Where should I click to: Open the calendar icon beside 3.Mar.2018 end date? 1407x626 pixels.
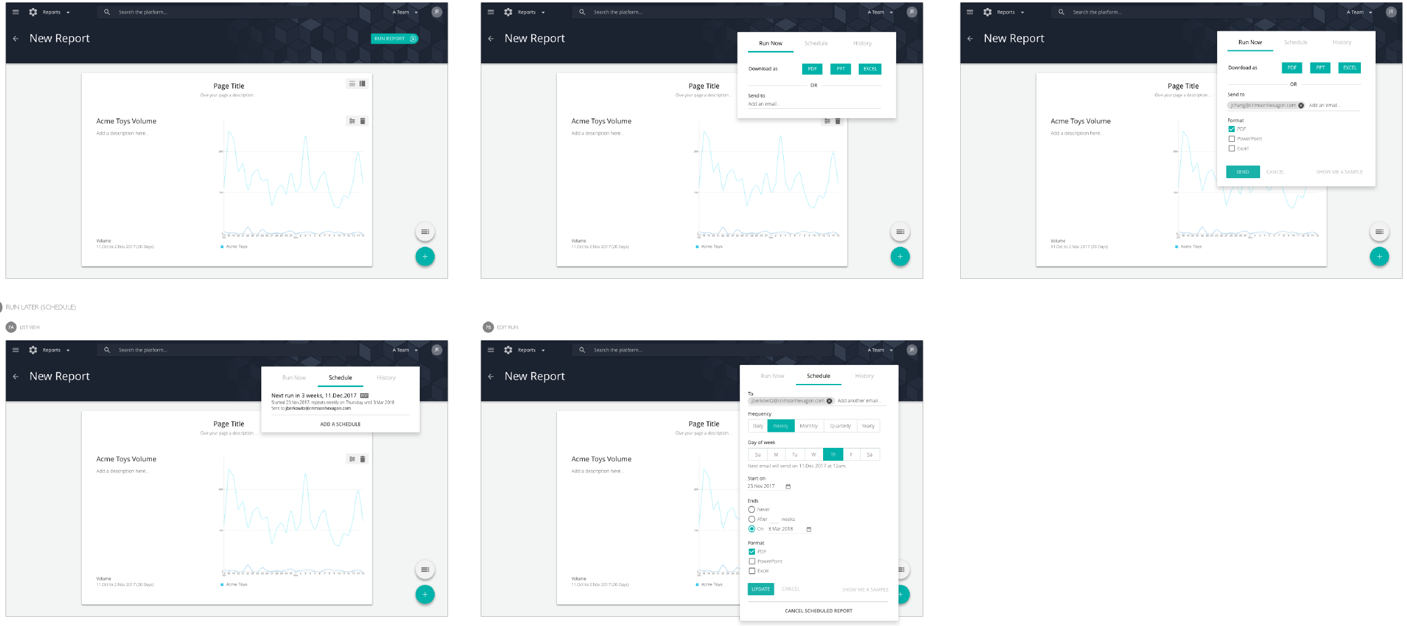(x=809, y=530)
